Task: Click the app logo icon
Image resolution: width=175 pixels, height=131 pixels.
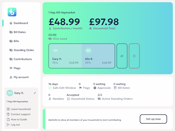Action: [x=12, y=12]
